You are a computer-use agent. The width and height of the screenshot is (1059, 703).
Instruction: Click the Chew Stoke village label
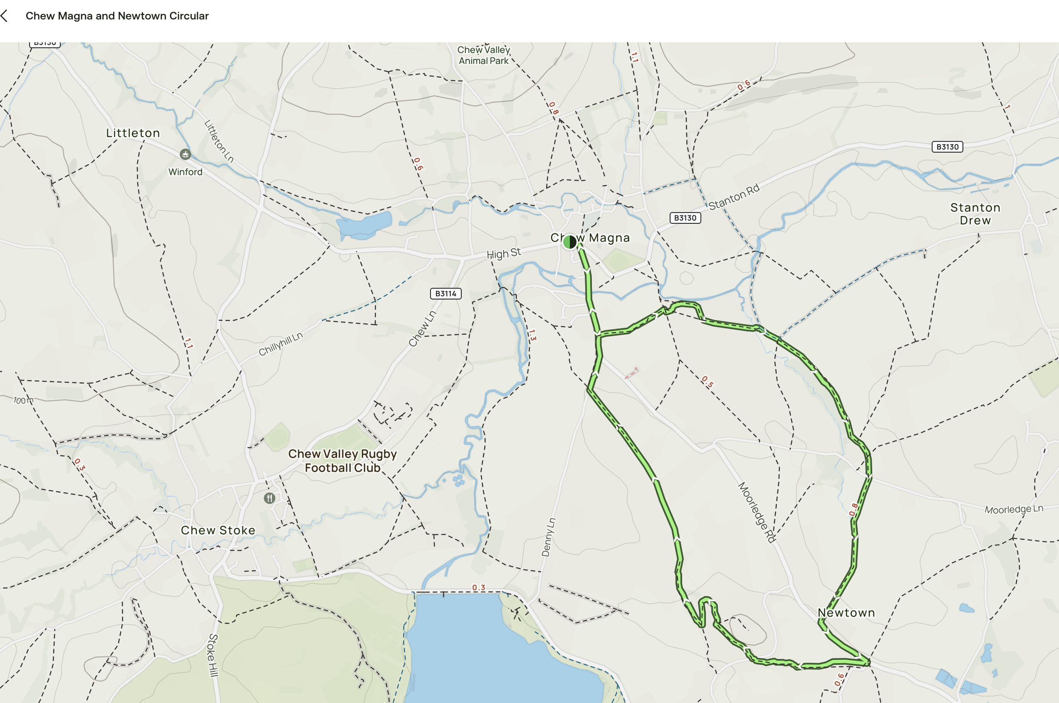218,531
